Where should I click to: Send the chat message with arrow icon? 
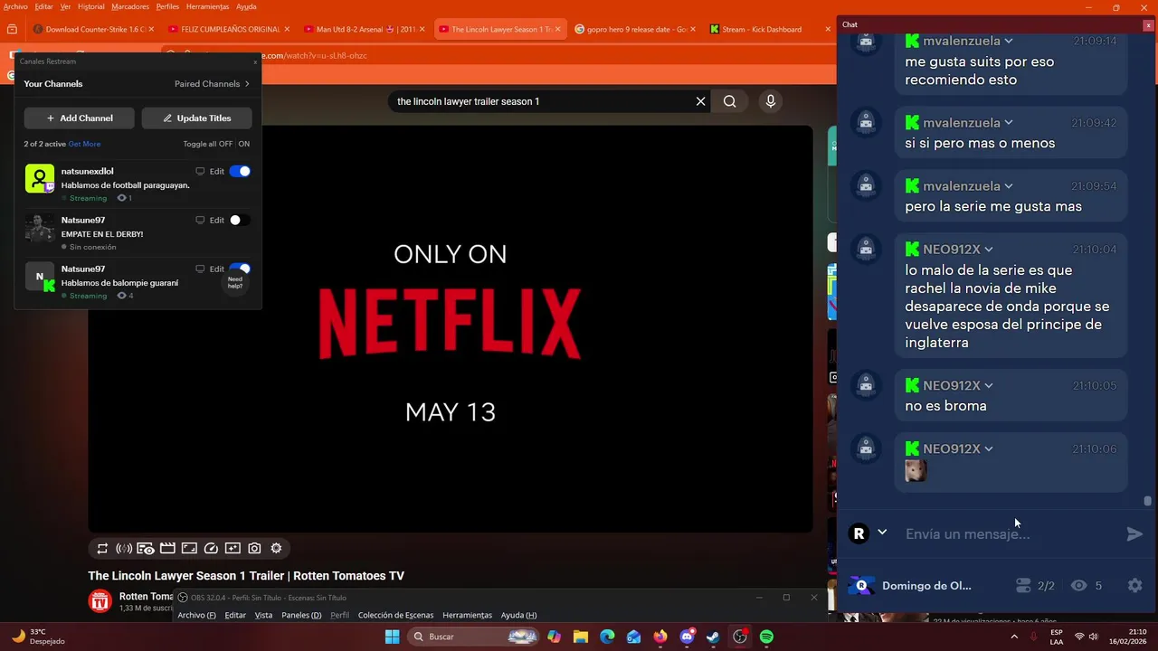point(1134,534)
